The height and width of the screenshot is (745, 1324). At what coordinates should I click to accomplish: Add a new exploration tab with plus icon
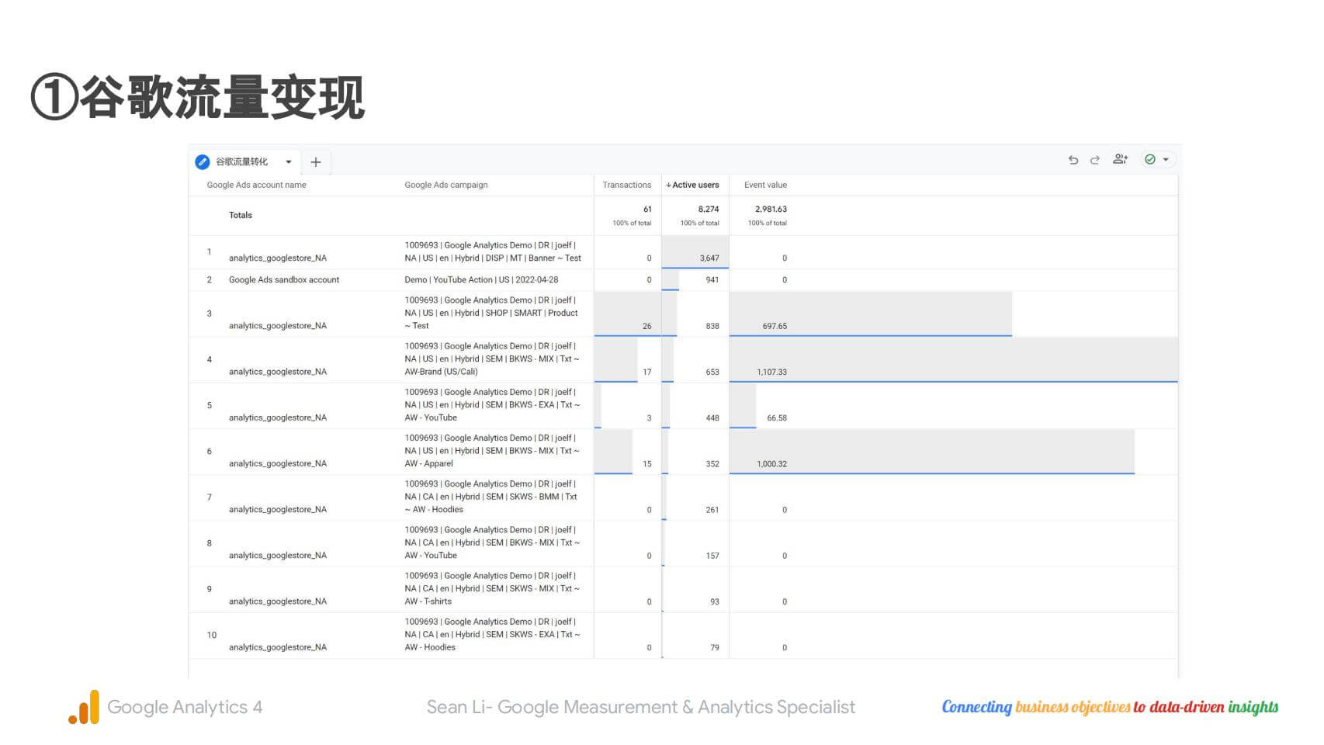[x=316, y=162]
